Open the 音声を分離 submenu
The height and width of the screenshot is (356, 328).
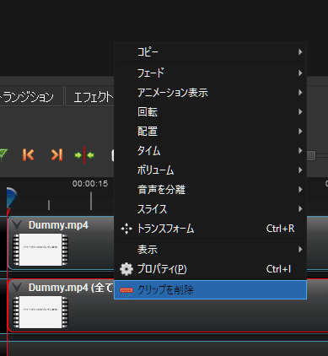point(210,190)
